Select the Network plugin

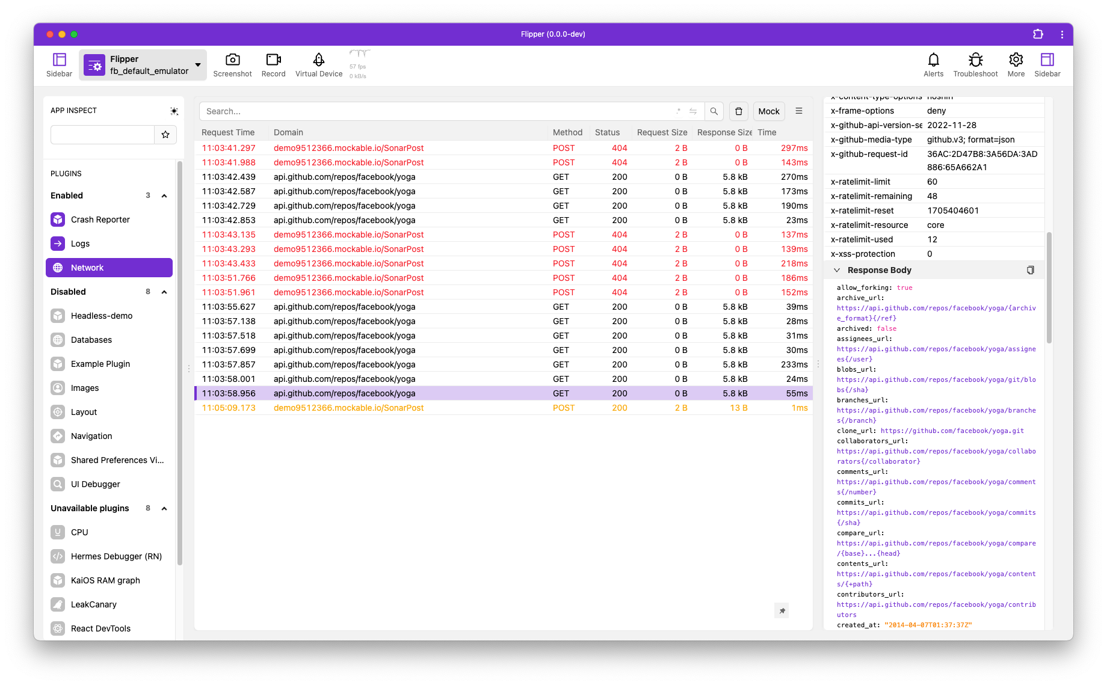[x=109, y=268]
